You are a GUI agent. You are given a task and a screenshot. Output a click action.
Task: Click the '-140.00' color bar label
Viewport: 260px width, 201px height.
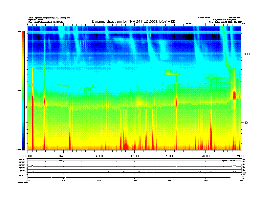[18, 91]
